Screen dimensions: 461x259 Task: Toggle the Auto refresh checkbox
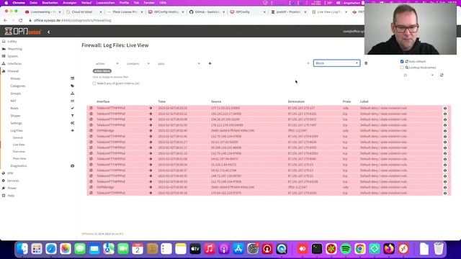click(x=402, y=62)
